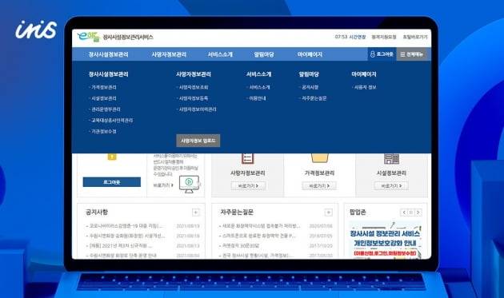
Task: Show previous 팝업존 banner
Action: point(404,213)
